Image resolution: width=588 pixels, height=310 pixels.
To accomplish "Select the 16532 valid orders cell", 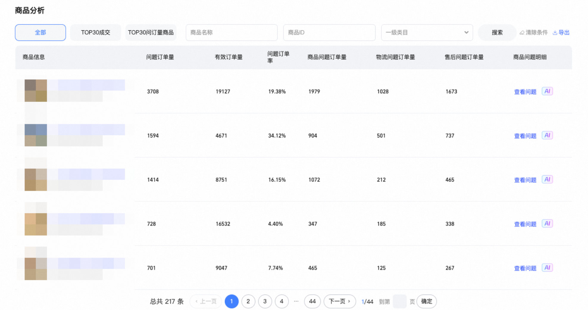I will pos(223,224).
